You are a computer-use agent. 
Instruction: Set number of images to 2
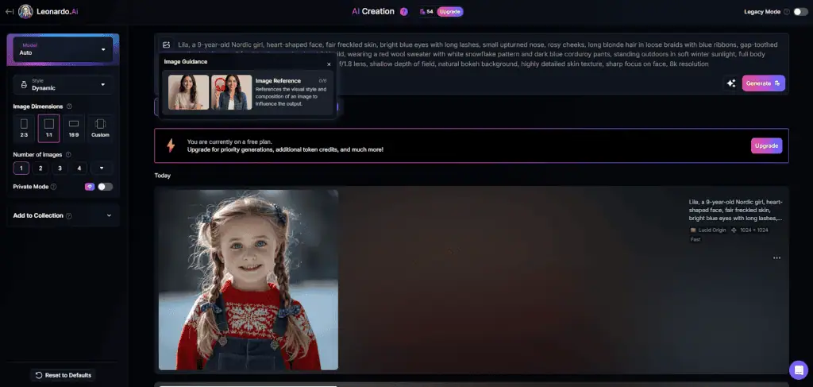point(40,168)
